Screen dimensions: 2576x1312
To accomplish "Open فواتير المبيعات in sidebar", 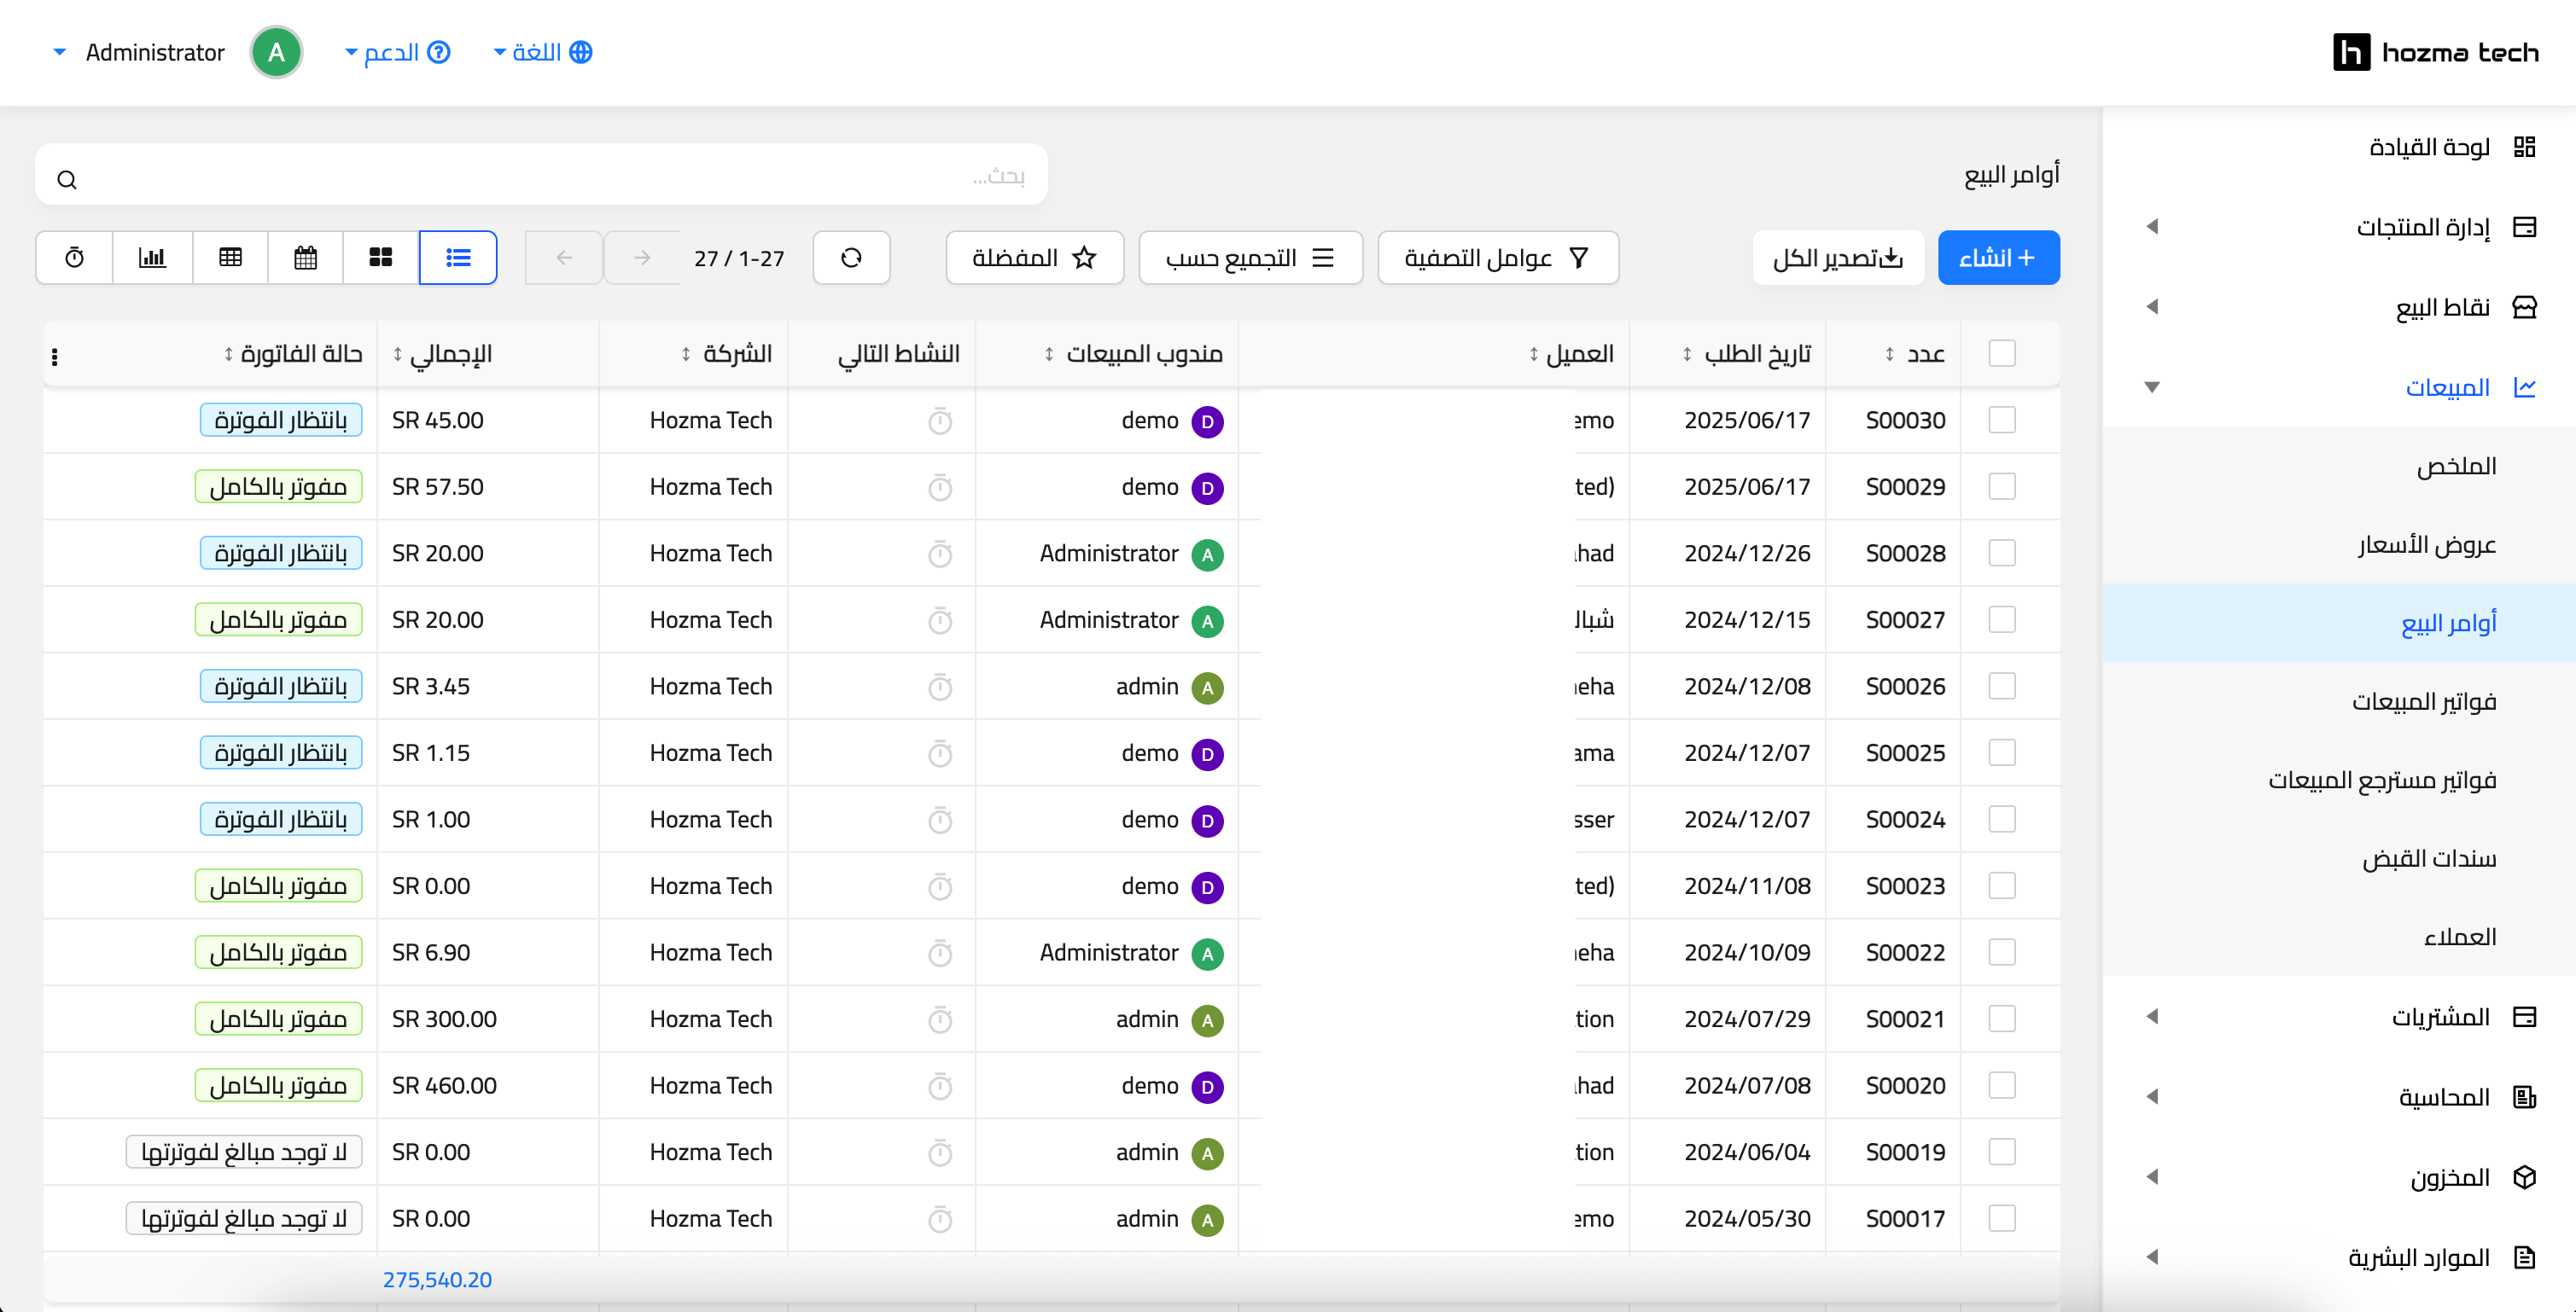I will [x=2423, y=700].
